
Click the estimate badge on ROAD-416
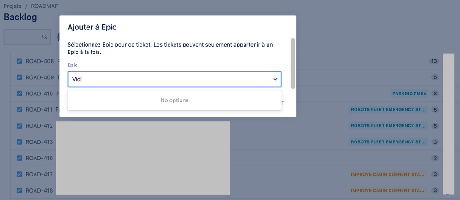tap(435, 158)
